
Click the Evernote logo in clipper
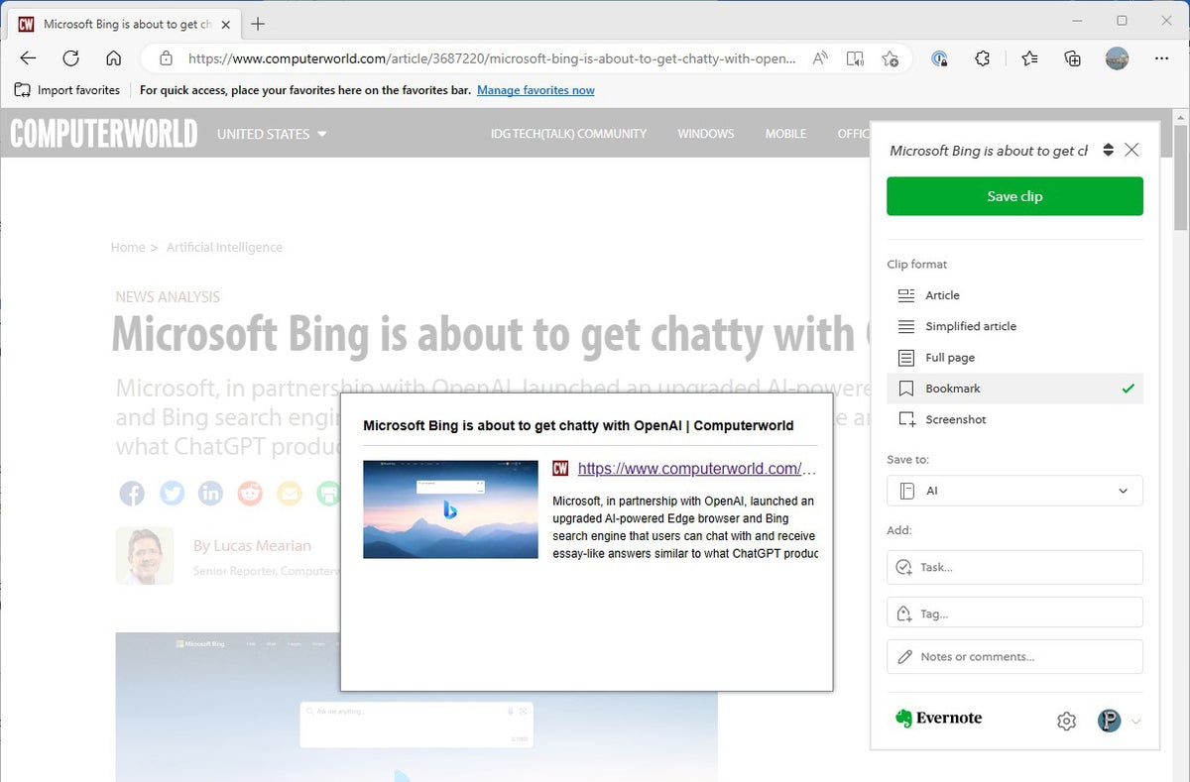point(938,719)
